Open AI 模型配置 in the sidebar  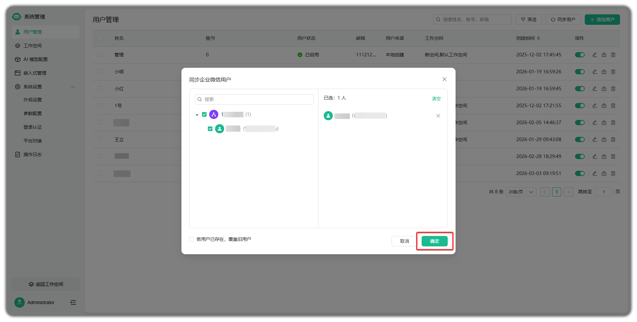point(35,59)
